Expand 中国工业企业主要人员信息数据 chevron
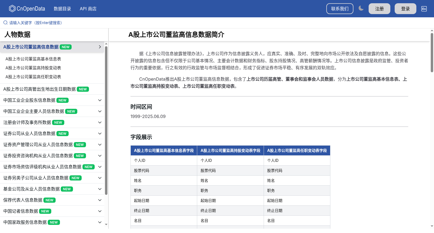Viewport: 434px width, 233px height. (100, 111)
